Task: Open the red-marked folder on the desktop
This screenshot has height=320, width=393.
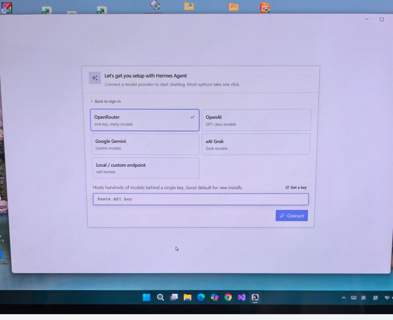Action: (234, 7)
